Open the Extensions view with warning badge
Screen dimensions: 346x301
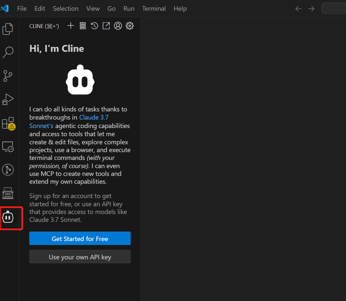coord(8,123)
